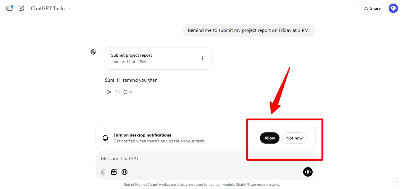Image resolution: width=404 pixels, height=189 pixels.
Task: Open the Submit project report task card
Action: coord(158,58)
